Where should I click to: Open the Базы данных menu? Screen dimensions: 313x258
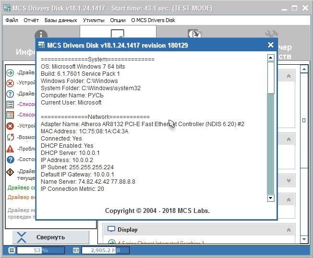[x=60, y=20]
